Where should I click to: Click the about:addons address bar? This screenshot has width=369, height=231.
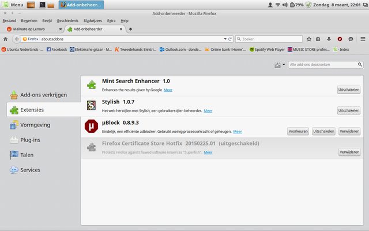(132, 39)
